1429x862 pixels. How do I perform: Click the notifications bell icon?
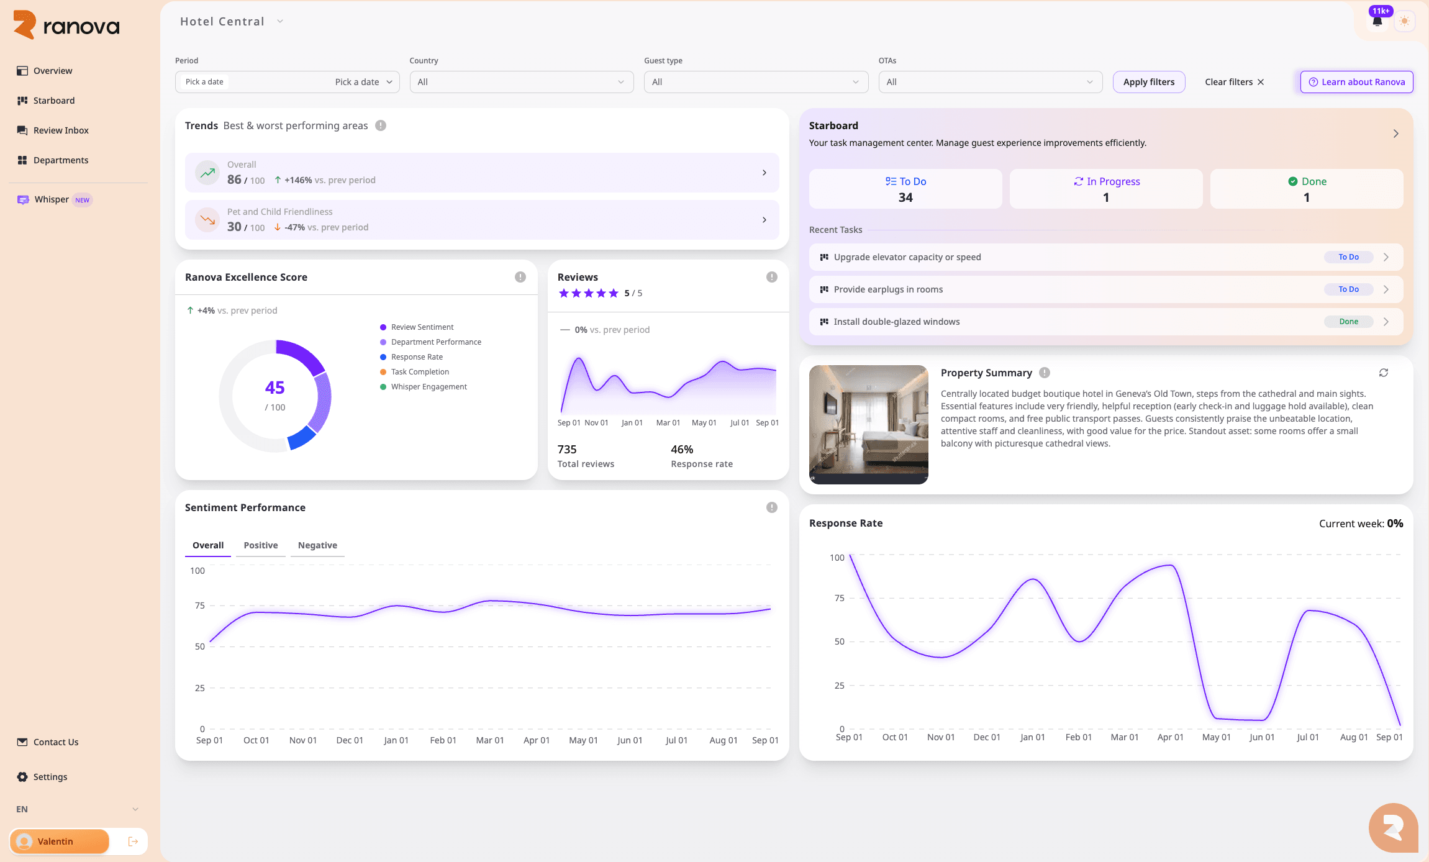pyautogui.click(x=1377, y=22)
